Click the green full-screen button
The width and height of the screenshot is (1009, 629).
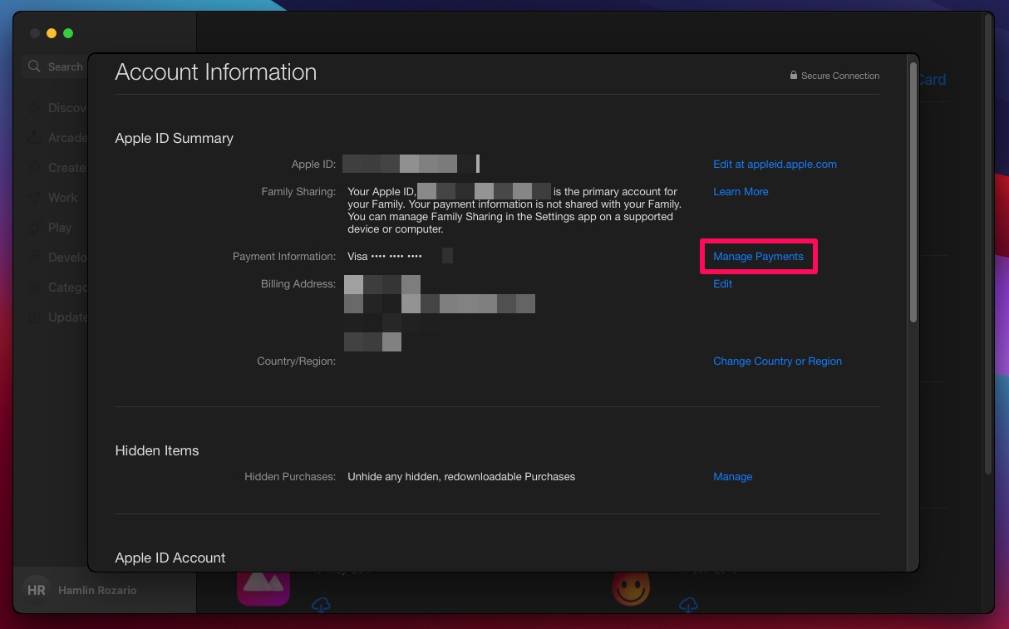68,33
